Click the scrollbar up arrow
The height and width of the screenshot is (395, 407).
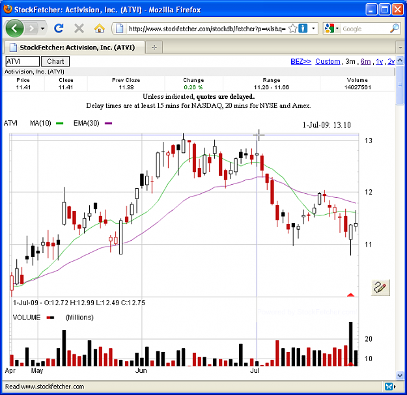coord(400,60)
